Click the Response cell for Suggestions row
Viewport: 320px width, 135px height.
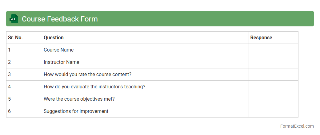click(273, 111)
